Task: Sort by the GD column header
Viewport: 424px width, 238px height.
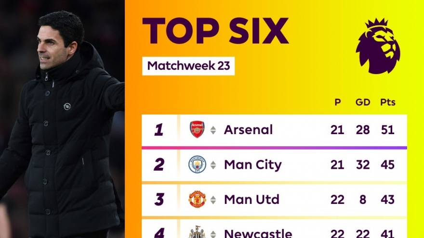Action: [363, 102]
